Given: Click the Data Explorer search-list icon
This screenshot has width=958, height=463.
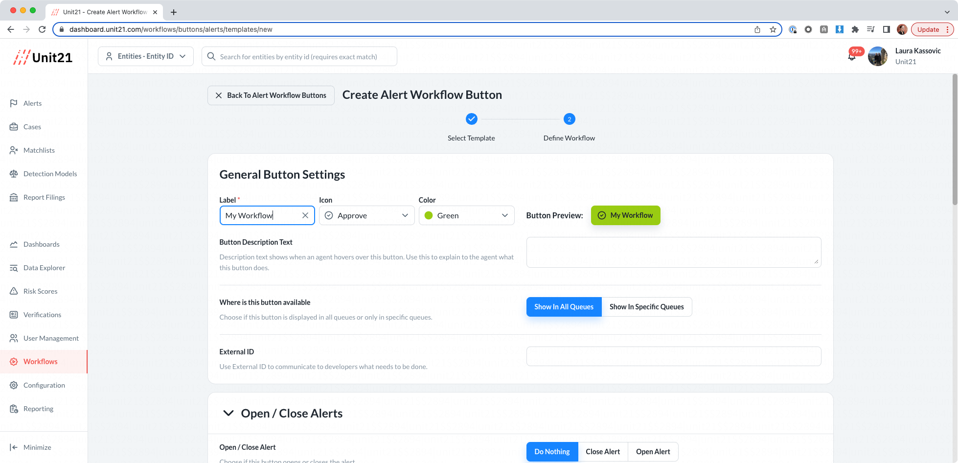Looking at the screenshot, I should [14, 268].
